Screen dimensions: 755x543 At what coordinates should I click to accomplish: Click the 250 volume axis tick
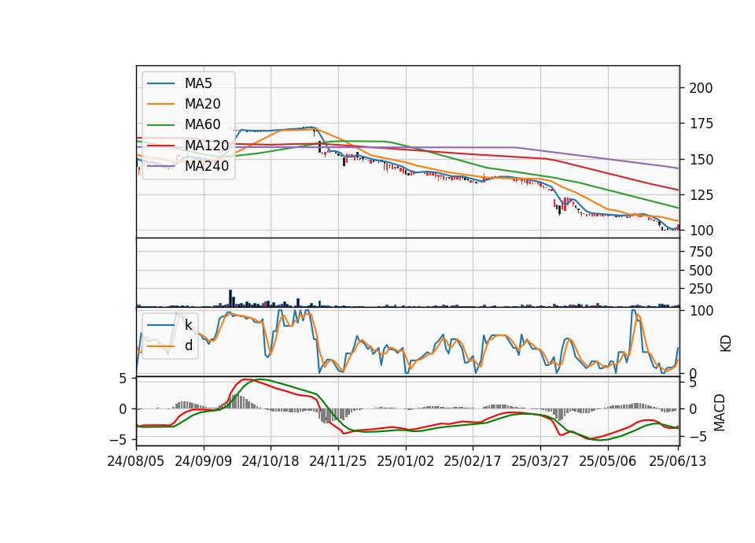701,289
